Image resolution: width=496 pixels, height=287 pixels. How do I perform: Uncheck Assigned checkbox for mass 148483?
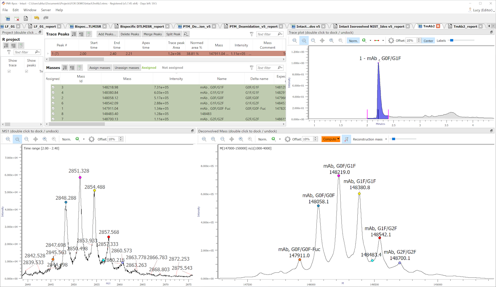[53, 114]
